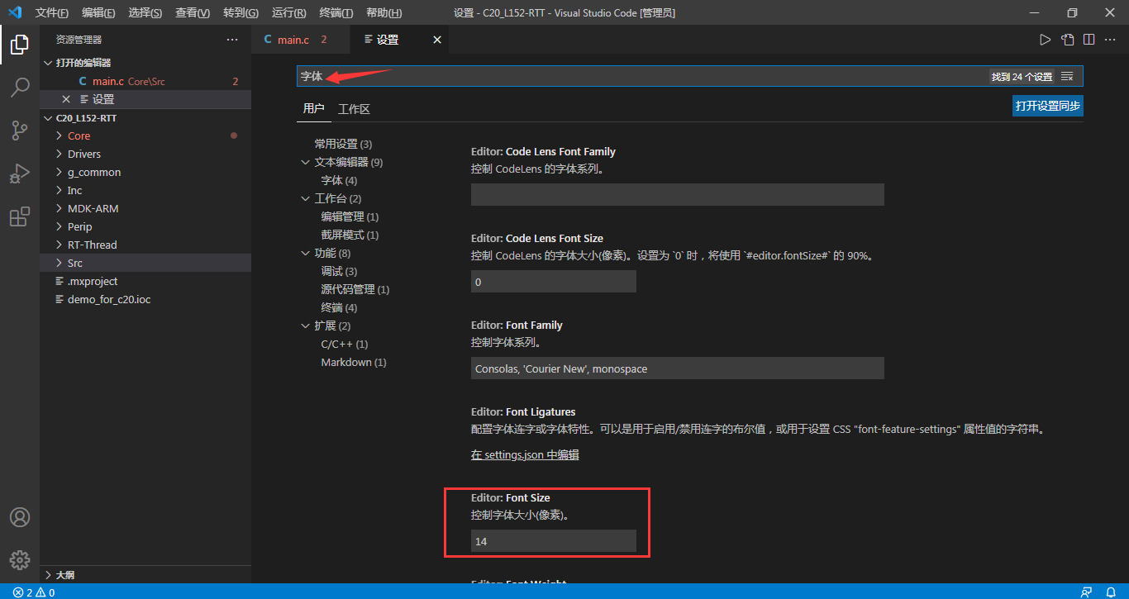The image size is (1129, 599).
Task: Expand the Inc folder
Action: 145,190
